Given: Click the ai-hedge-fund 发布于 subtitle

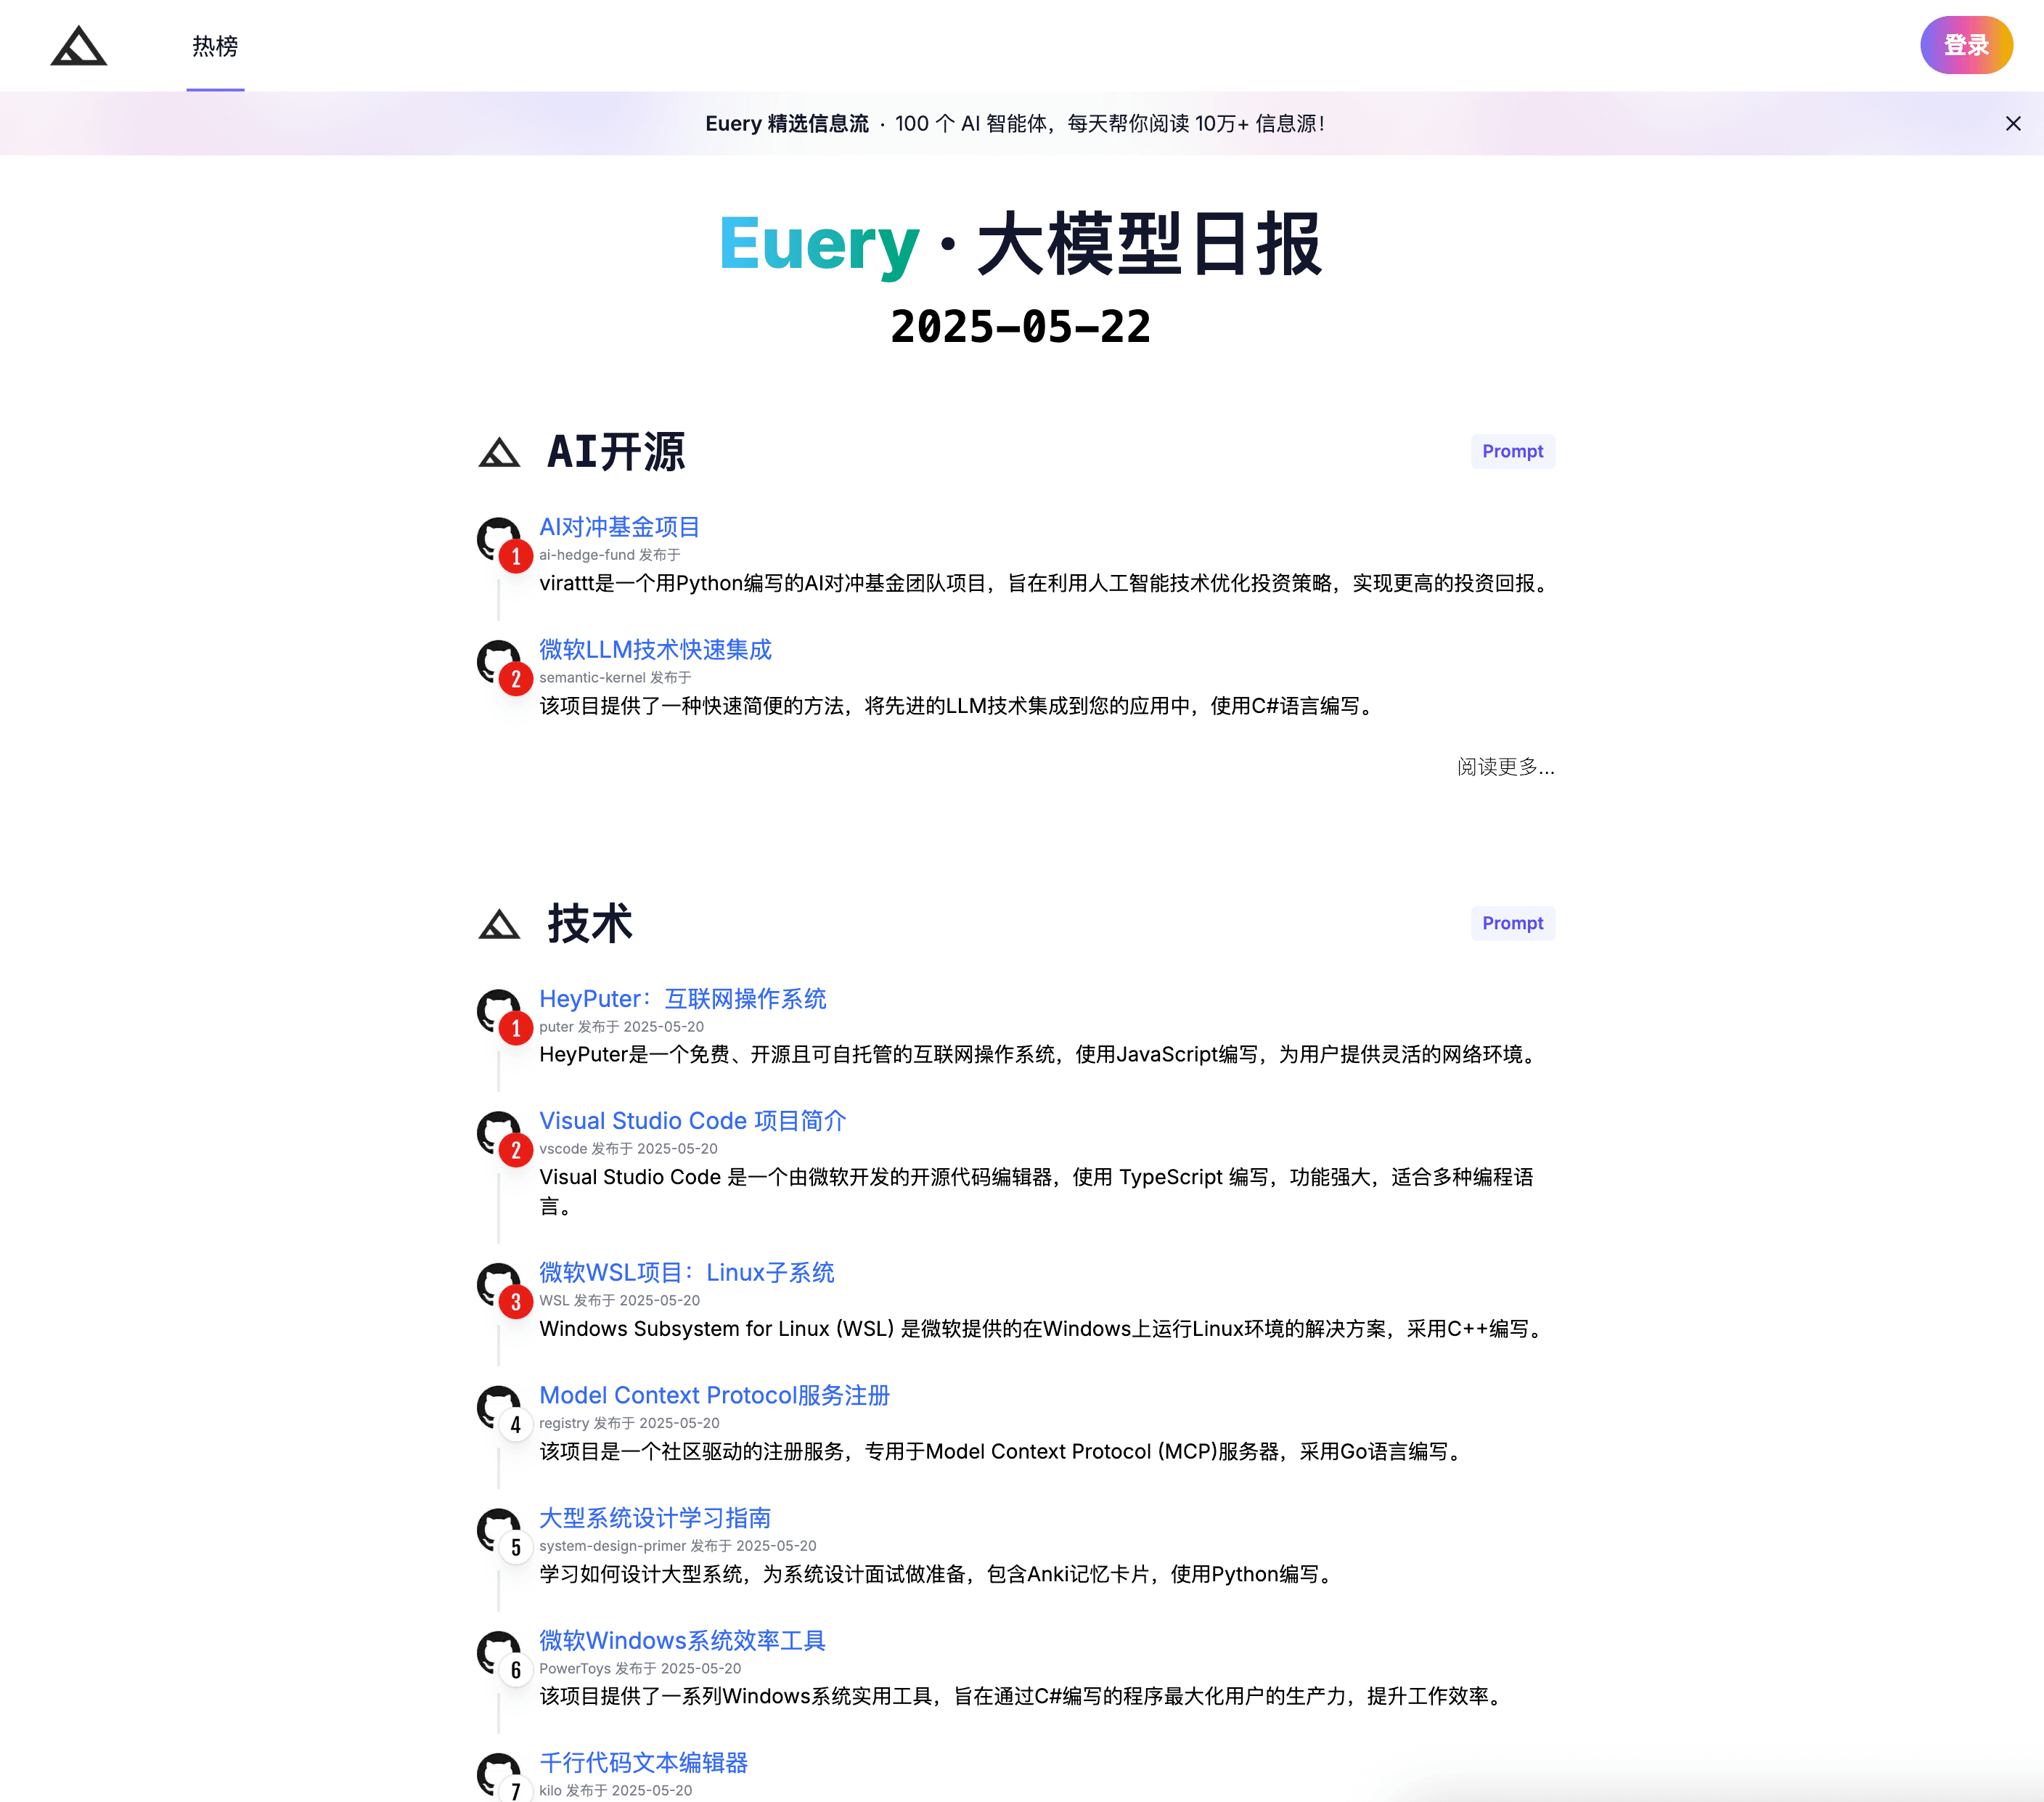Looking at the screenshot, I should tap(609, 555).
